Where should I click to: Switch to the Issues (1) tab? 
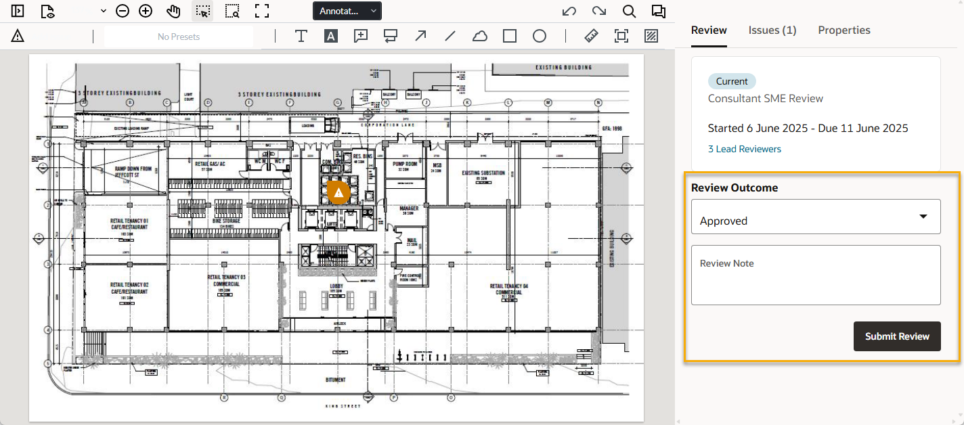coord(772,30)
